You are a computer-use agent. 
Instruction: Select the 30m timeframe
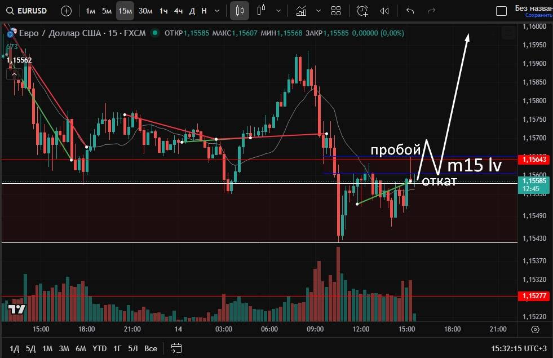pos(145,11)
